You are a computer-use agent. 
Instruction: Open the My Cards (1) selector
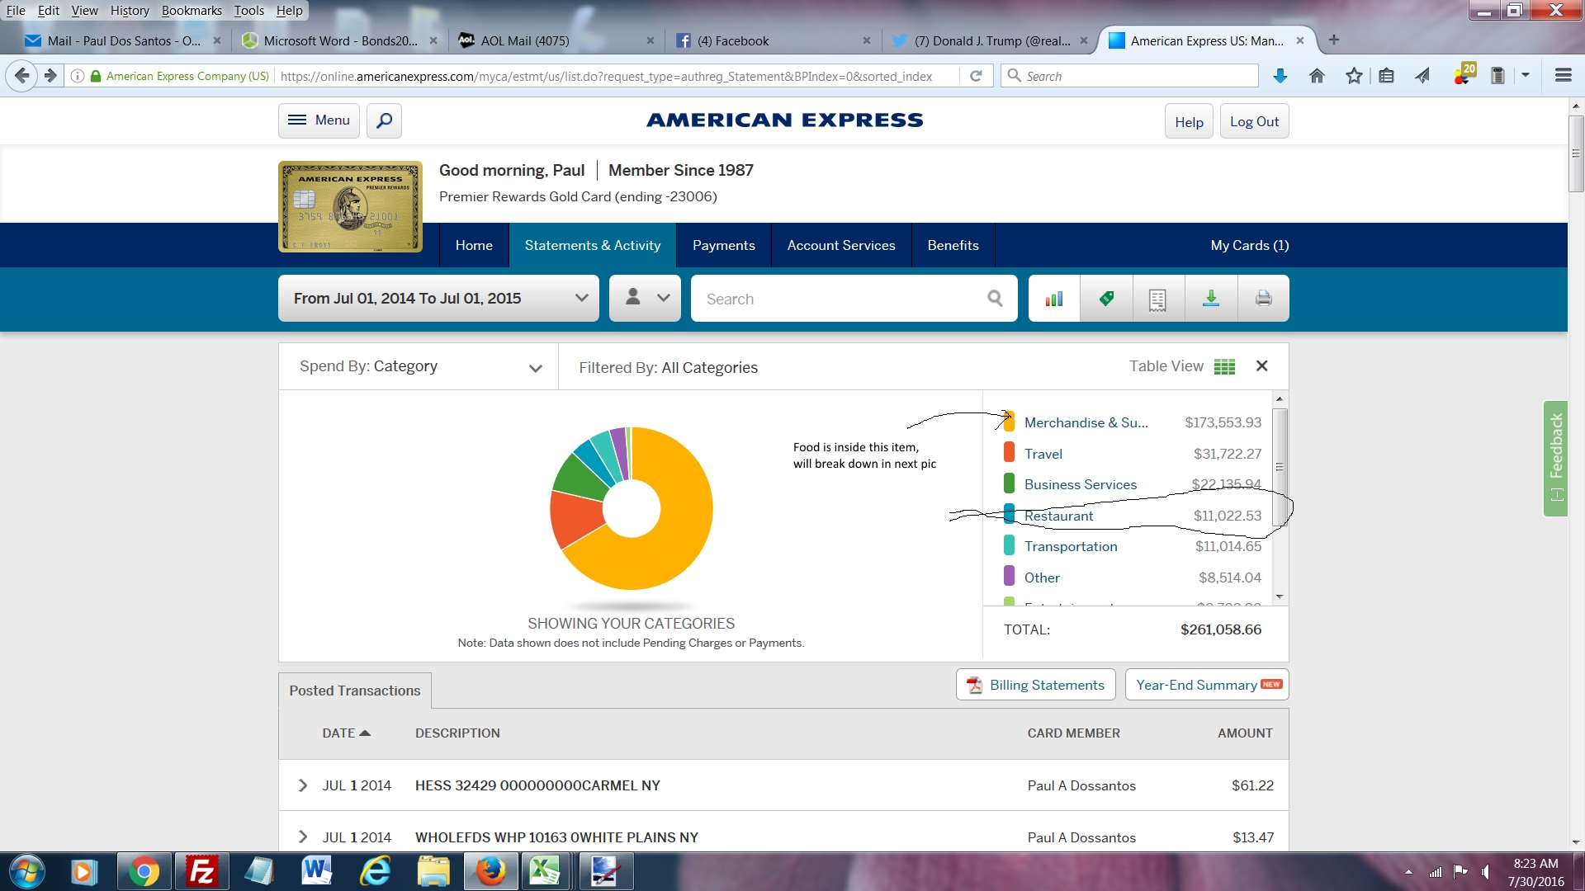pyautogui.click(x=1249, y=245)
